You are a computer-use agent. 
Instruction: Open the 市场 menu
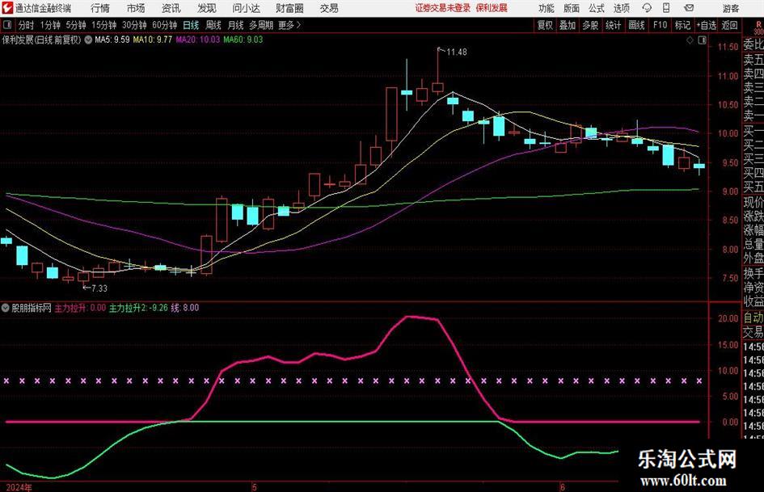[x=136, y=8]
